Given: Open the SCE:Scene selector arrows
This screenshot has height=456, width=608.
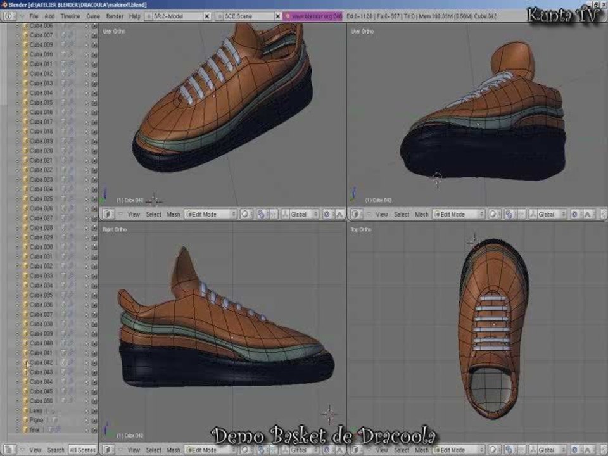Looking at the screenshot, I should (219, 16).
